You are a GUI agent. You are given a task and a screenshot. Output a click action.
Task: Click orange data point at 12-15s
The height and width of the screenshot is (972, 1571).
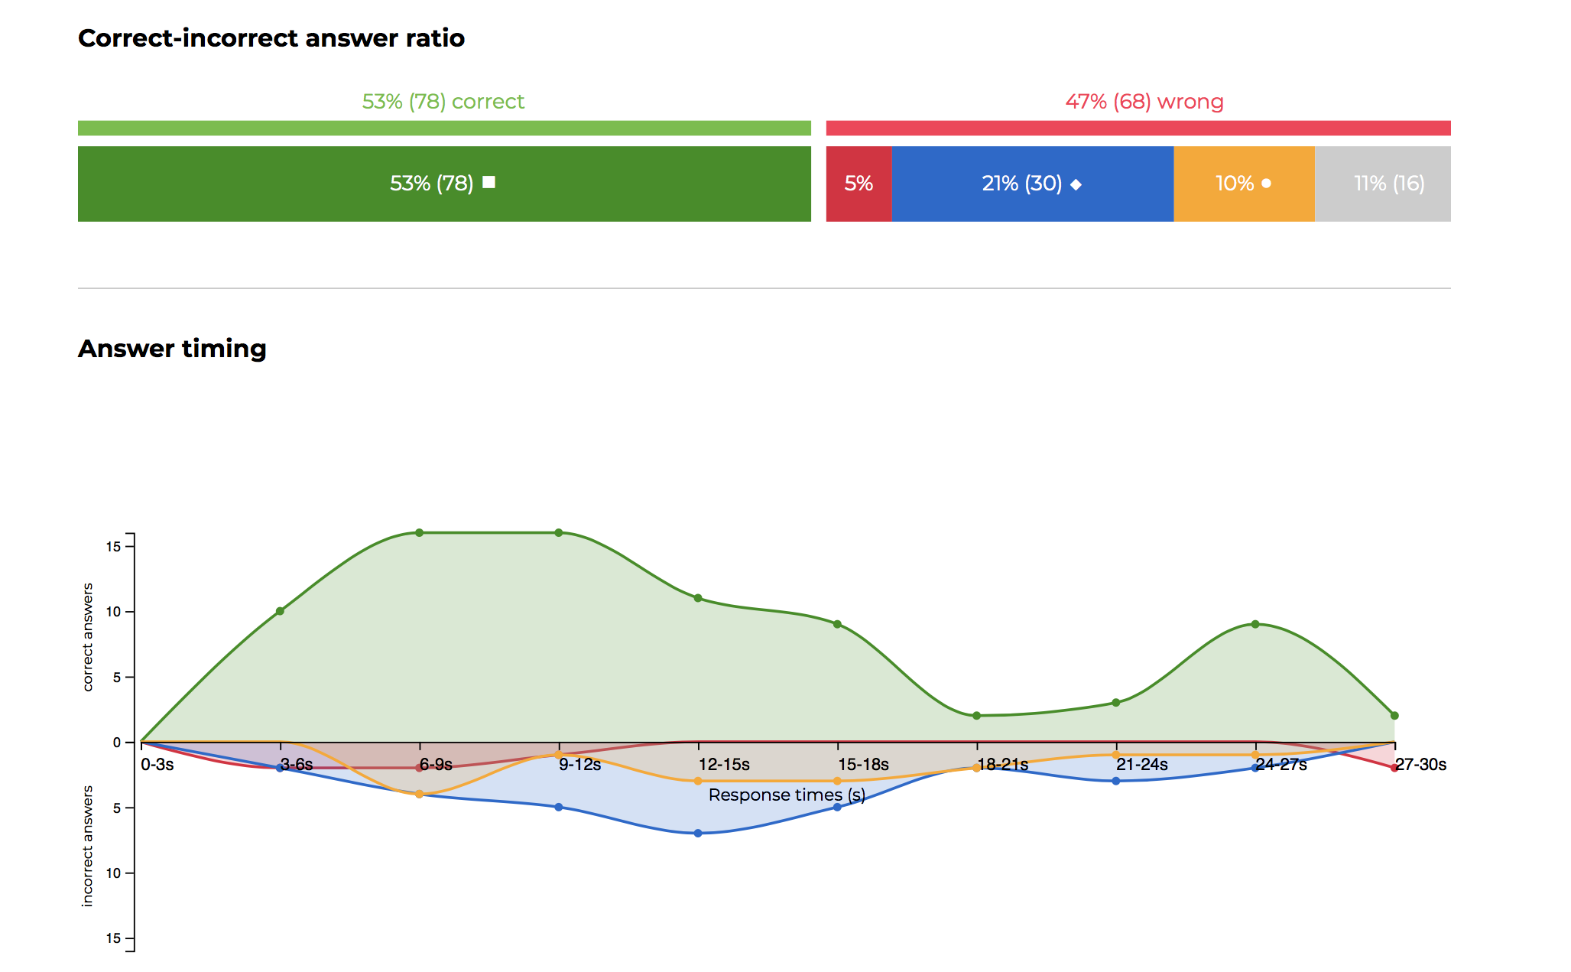coord(698,781)
